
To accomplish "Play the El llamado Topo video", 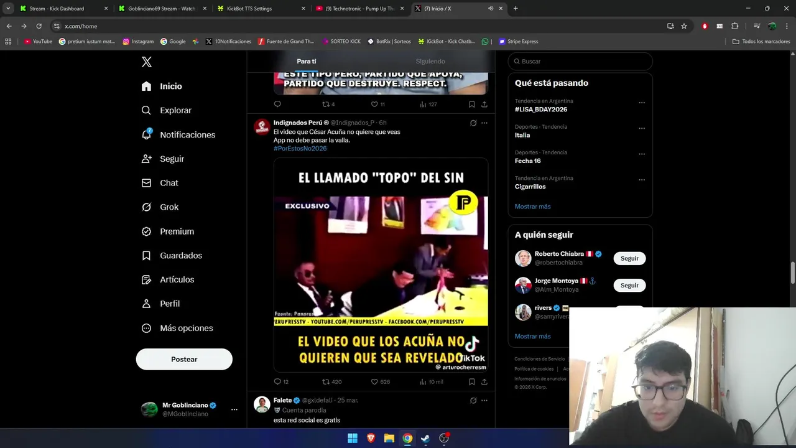I will (x=381, y=265).
